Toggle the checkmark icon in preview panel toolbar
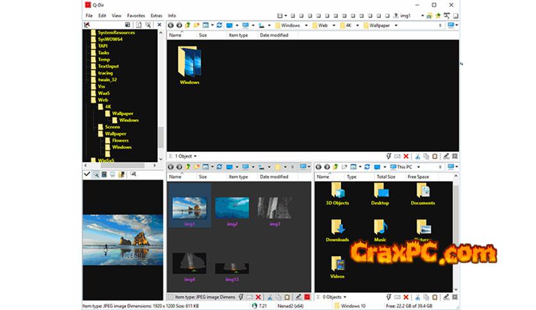Viewport: 536px width, 310px height. click(87, 174)
